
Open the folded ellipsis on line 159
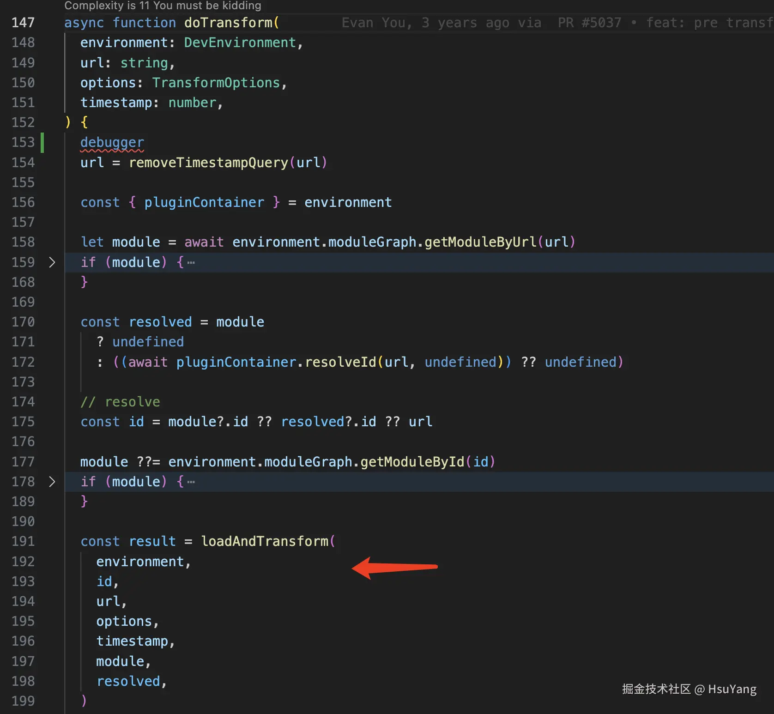[191, 263]
